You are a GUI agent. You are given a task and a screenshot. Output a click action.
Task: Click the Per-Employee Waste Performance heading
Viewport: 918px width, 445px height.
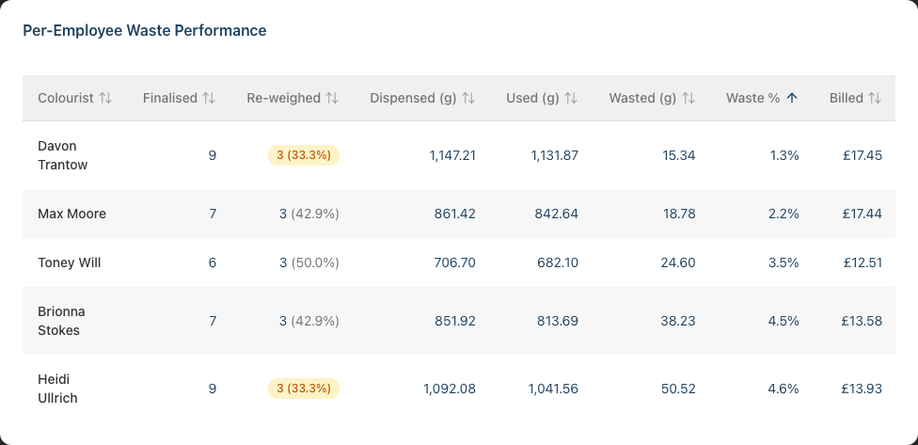pyautogui.click(x=145, y=30)
